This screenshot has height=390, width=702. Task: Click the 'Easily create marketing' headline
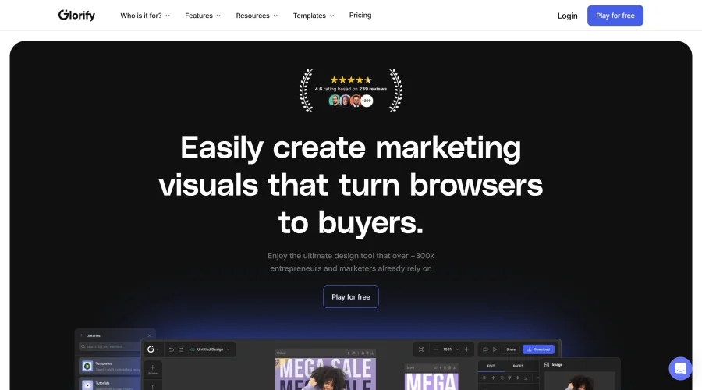point(351,147)
